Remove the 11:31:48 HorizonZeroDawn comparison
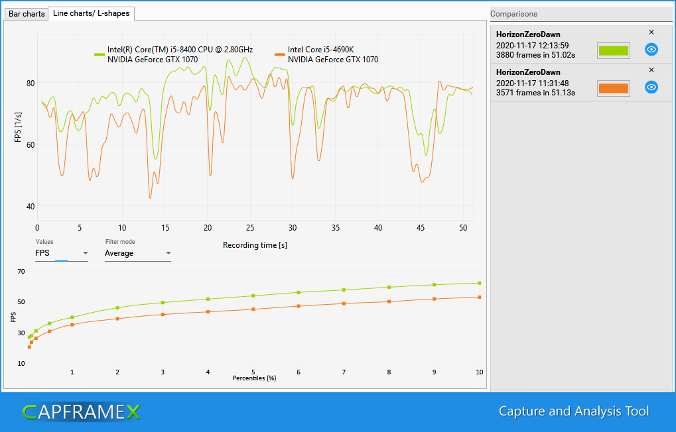The width and height of the screenshot is (676, 432). click(651, 70)
